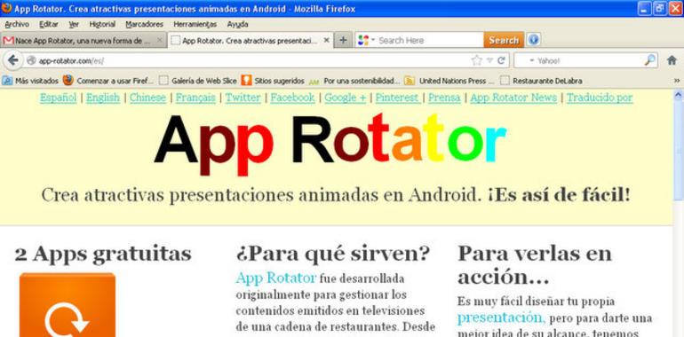
Task: Show more bookmarks with the chevron
Action: pyautogui.click(x=677, y=81)
